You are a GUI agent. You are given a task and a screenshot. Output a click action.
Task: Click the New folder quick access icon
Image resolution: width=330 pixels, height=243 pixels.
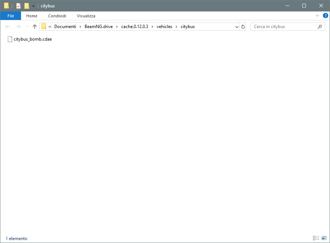point(27,6)
